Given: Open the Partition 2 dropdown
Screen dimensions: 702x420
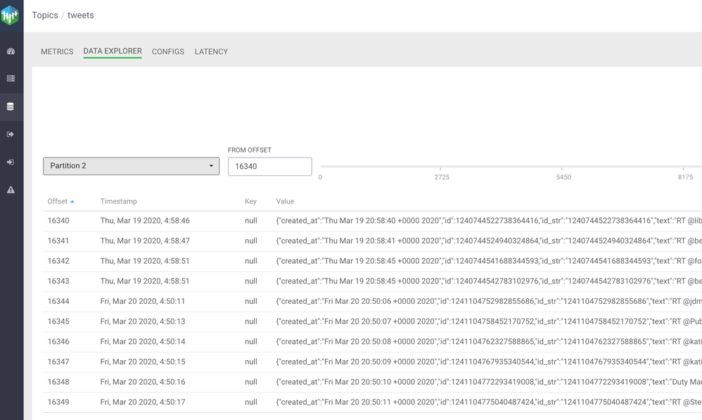Looking at the screenshot, I should 131,165.
